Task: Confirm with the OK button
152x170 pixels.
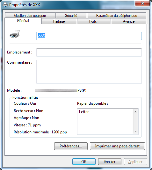Action: [84, 162]
